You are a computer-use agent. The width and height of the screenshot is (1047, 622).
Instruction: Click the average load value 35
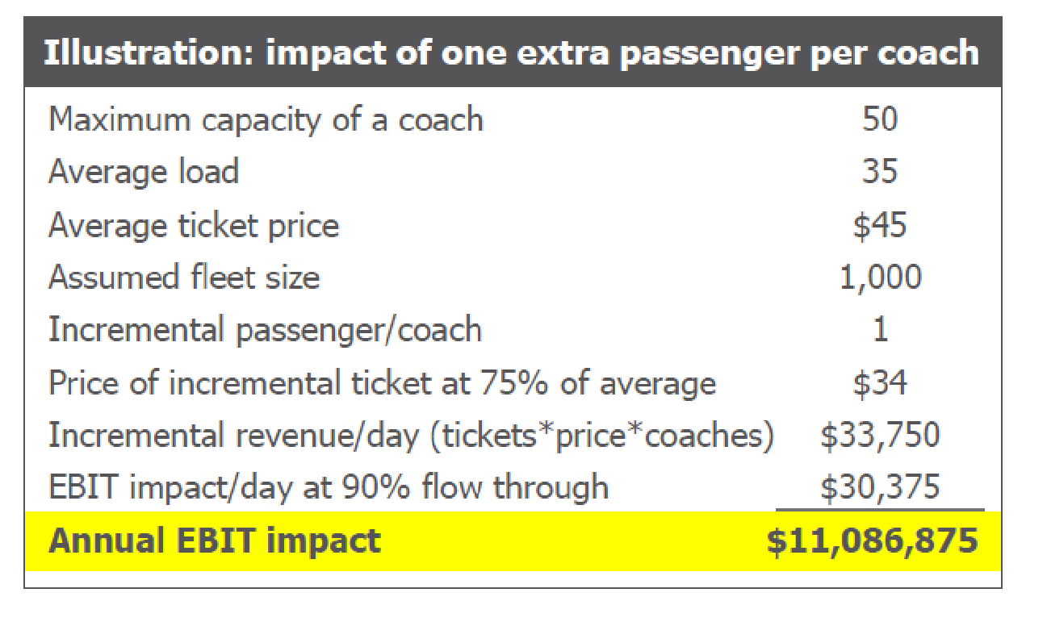click(879, 173)
